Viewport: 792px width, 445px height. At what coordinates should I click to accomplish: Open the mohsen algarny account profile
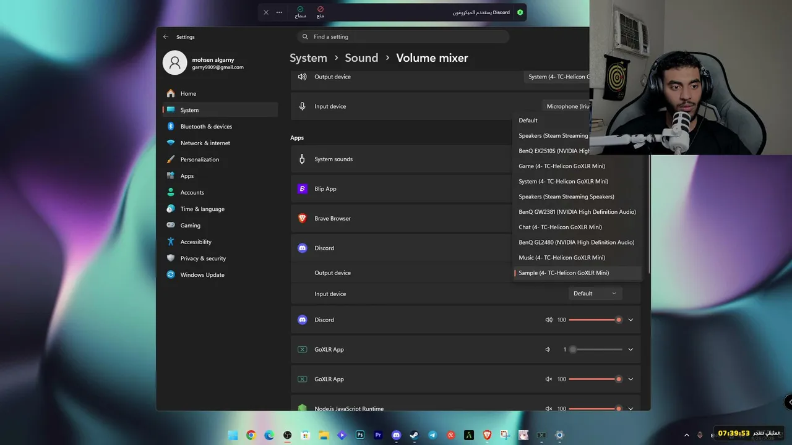tap(204, 63)
